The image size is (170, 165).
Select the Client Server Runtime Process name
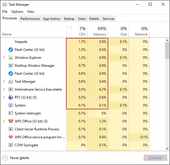click(x=37, y=129)
